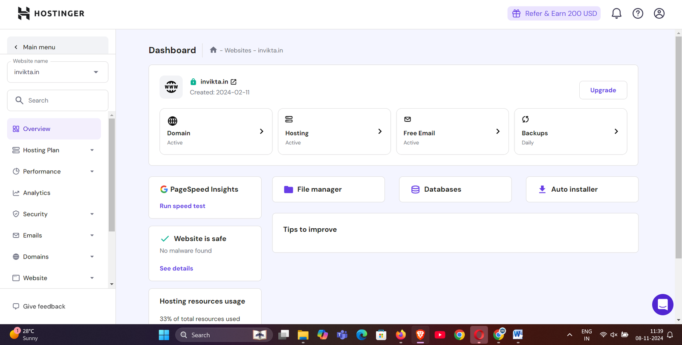Expand the Hosting Plan menu

click(54, 150)
